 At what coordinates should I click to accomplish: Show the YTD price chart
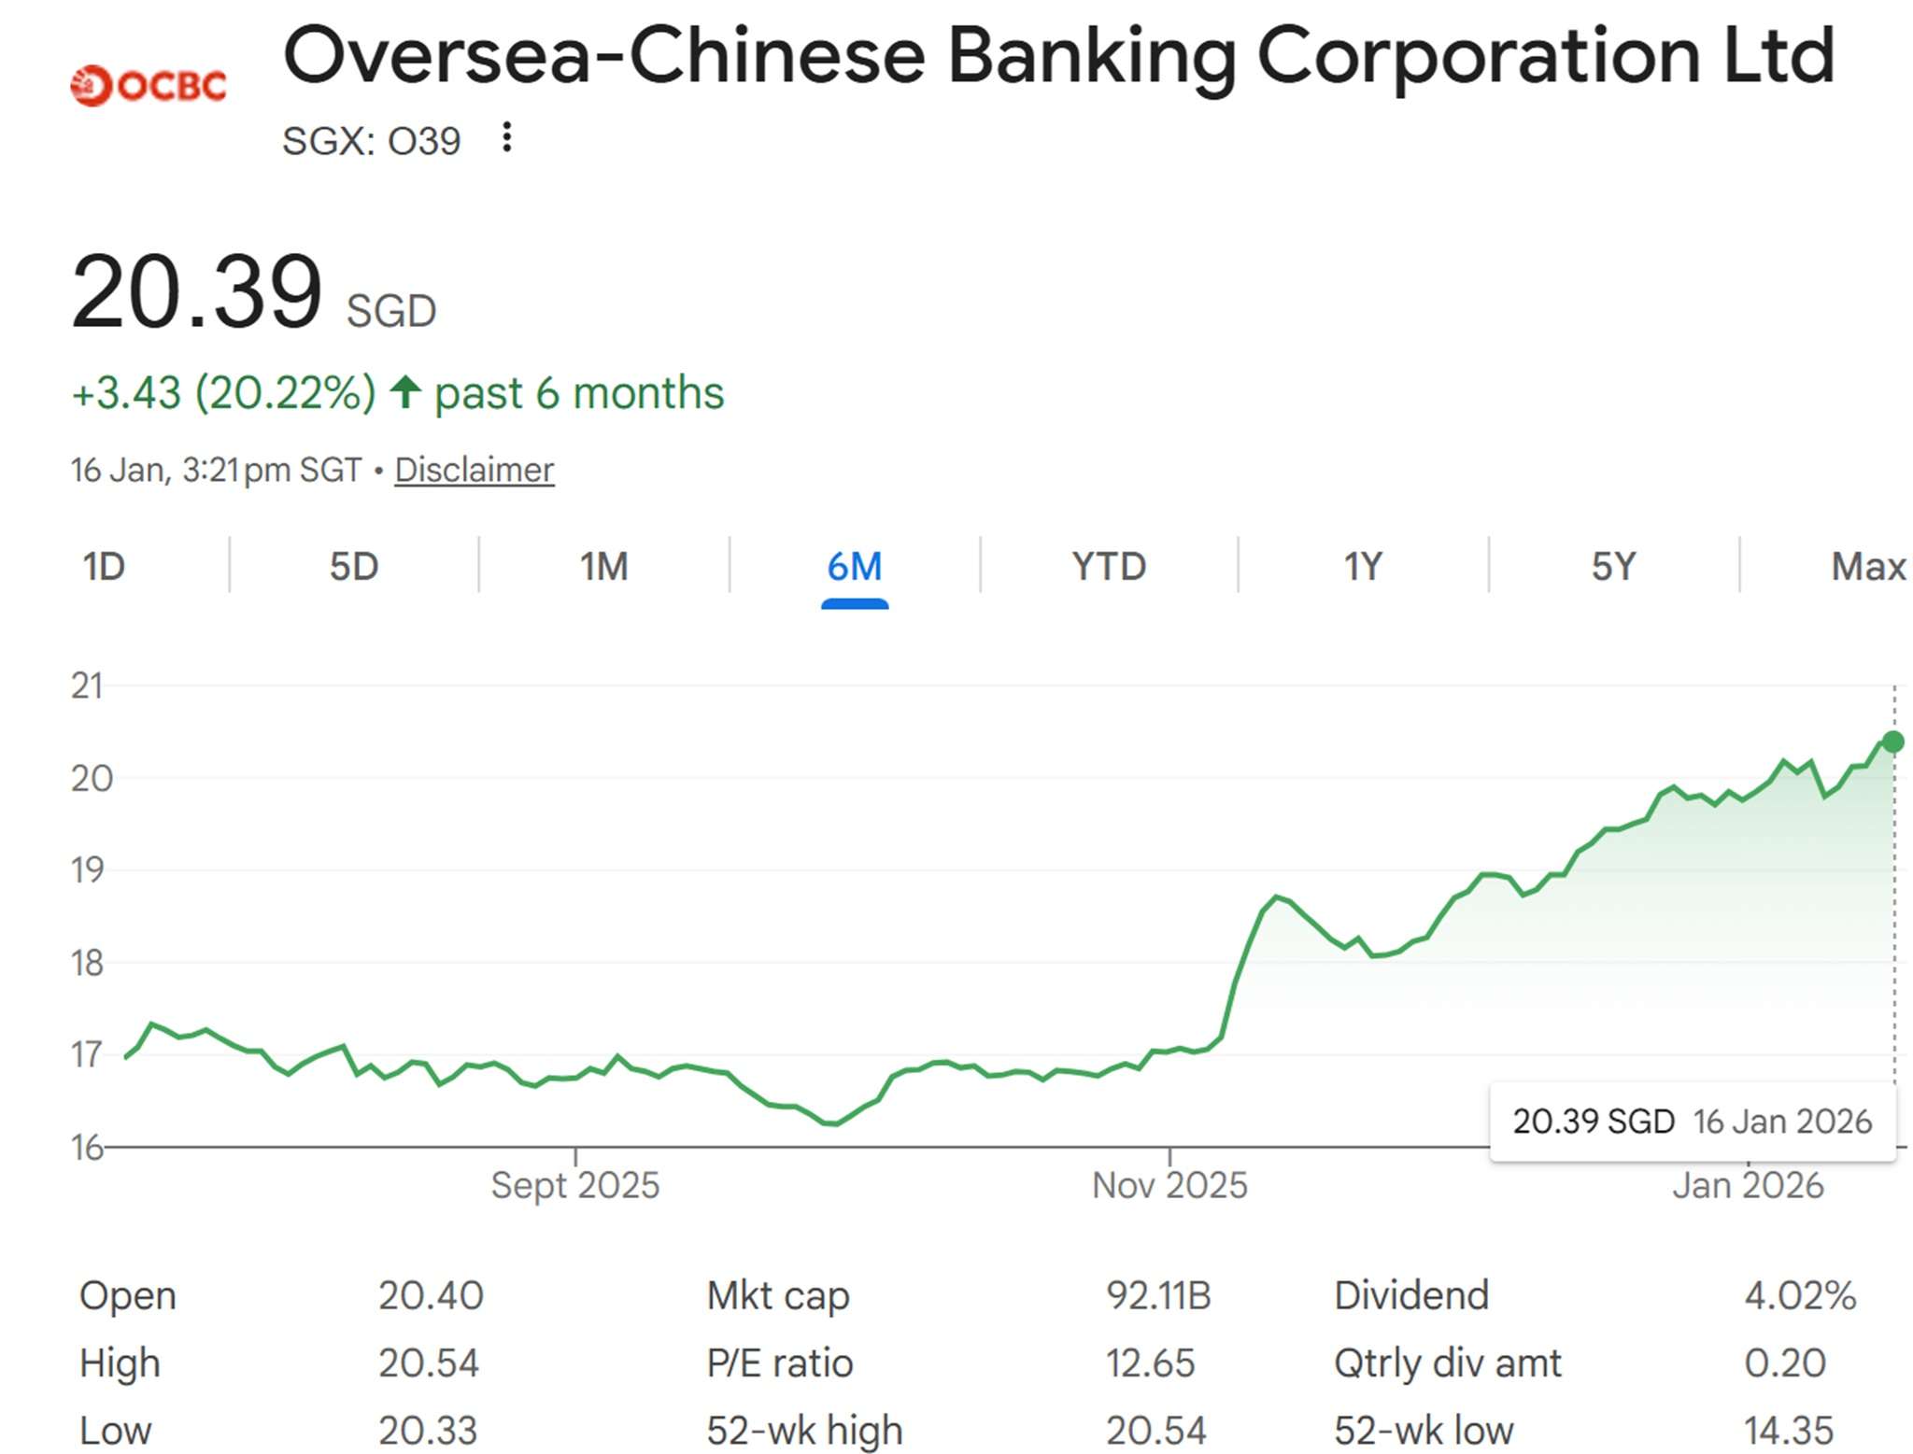click(1109, 566)
